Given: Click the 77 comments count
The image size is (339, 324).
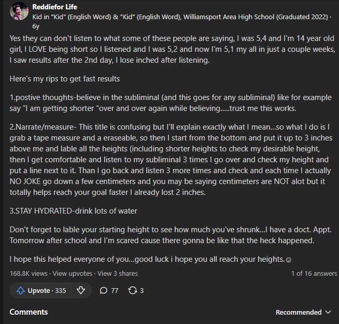Looking at the screenshot, I should tap(115, 290).
